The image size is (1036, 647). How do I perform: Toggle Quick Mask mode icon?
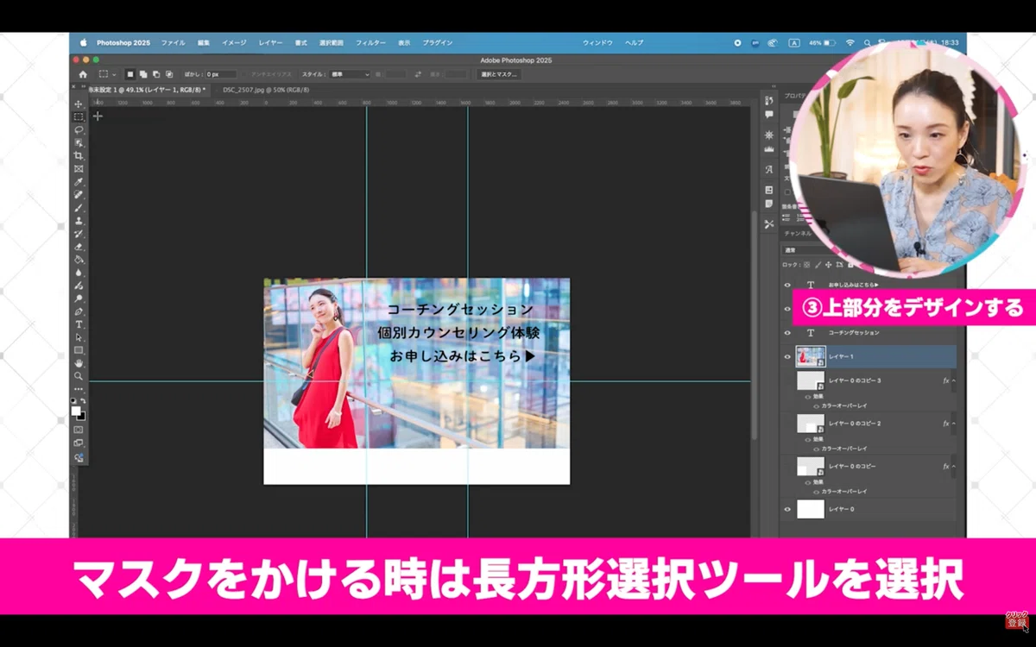tap(79, 429)
